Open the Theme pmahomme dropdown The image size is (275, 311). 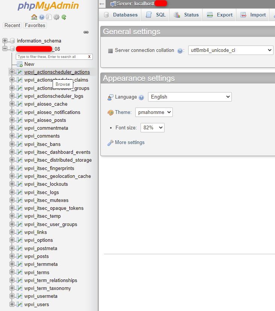click(x=154, y=112)
